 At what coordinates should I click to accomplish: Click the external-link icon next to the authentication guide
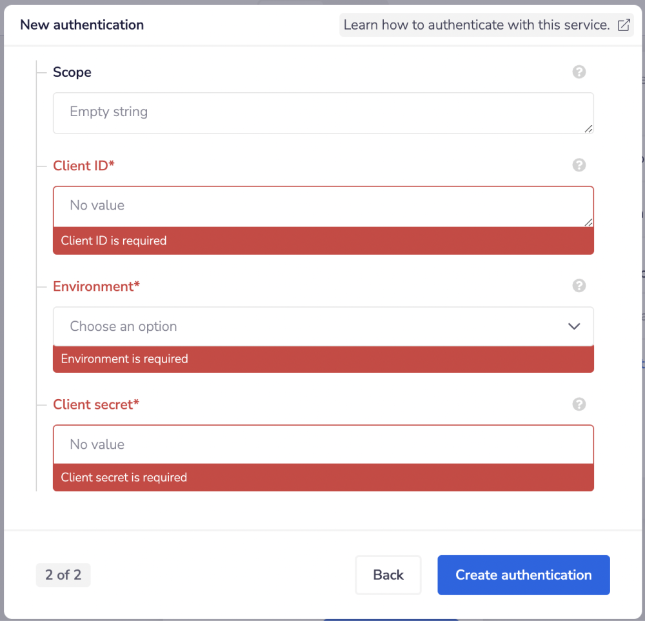(623, 25)
